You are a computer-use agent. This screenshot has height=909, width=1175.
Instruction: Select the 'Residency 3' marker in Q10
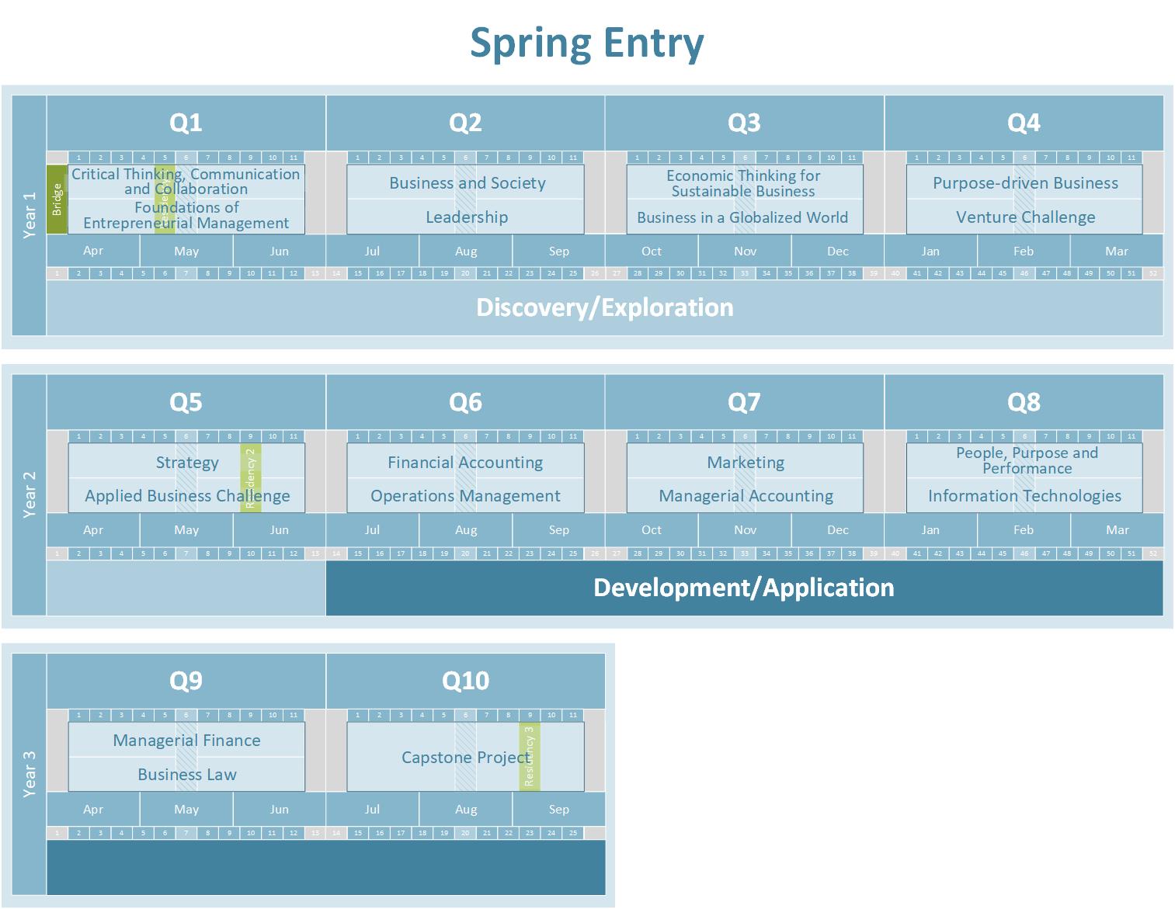530,757
